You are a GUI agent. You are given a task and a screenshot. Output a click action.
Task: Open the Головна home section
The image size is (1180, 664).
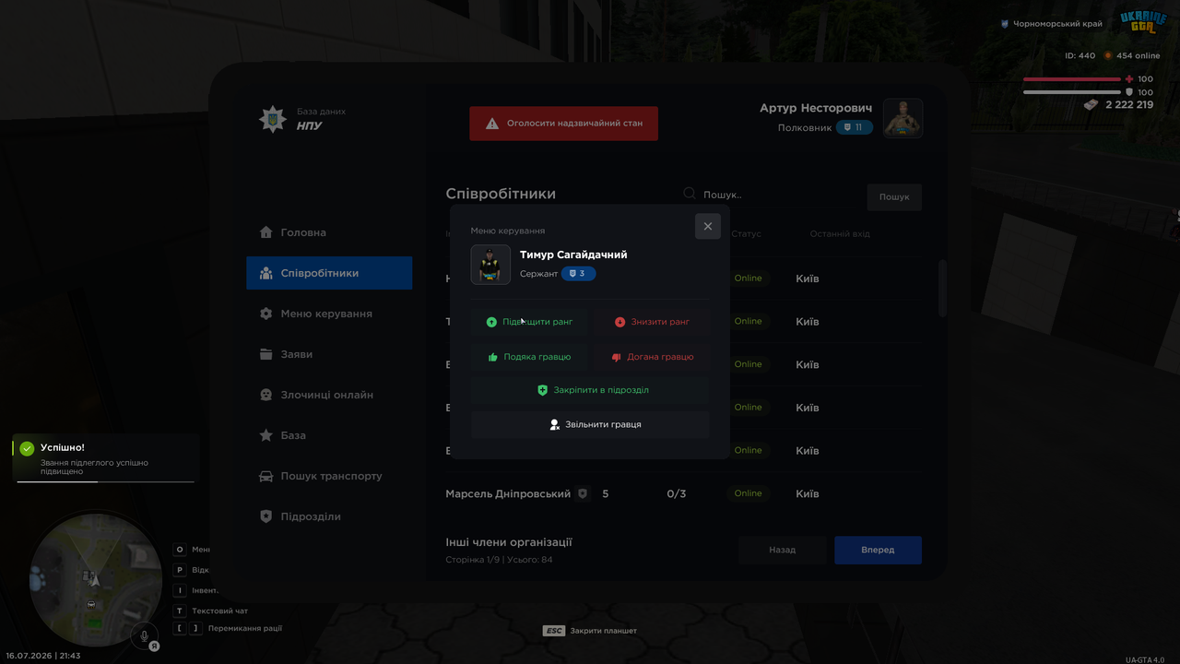pos(329,232)
